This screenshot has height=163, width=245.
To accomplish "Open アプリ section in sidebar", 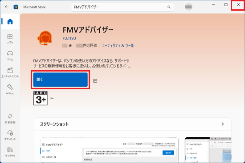I will coord(10,39).
